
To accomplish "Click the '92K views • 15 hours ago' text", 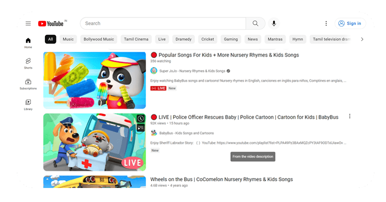I will point(170,123).
